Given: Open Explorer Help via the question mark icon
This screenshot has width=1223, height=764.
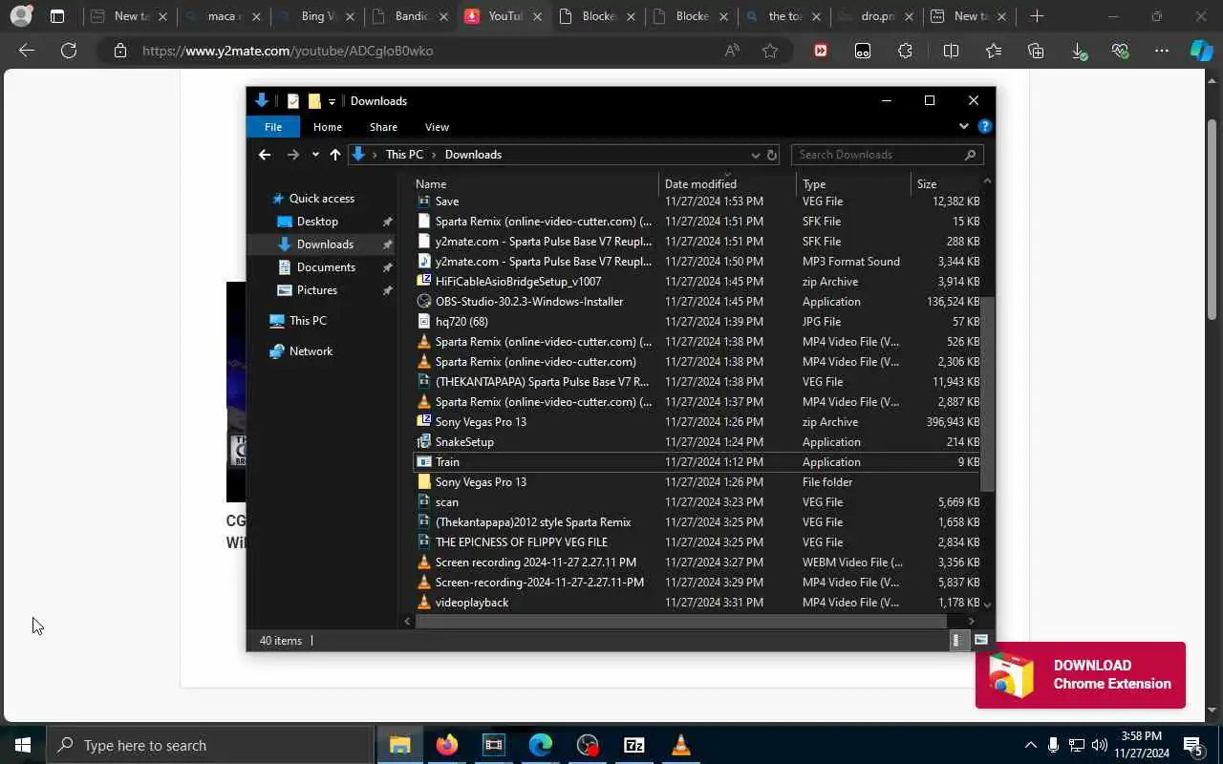Looking at the screenshot, I should (x=985, y=126).
